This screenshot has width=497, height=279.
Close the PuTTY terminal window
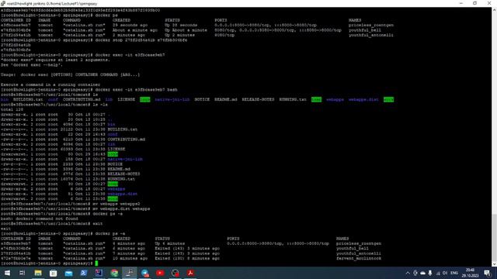click(489, 3)
